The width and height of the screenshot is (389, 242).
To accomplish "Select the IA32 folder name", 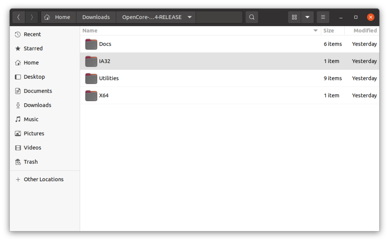I will pos(105,61).
